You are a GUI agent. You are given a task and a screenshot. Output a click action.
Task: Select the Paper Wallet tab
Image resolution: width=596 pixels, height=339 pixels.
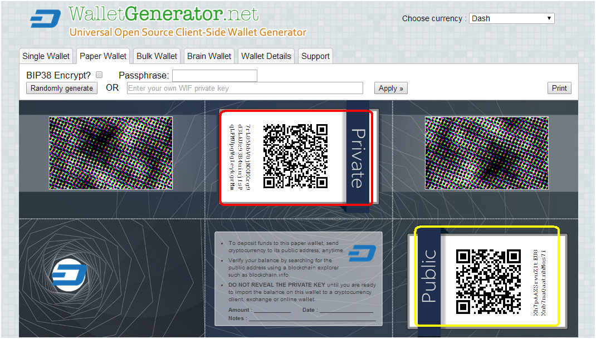(x=103, y=56)
